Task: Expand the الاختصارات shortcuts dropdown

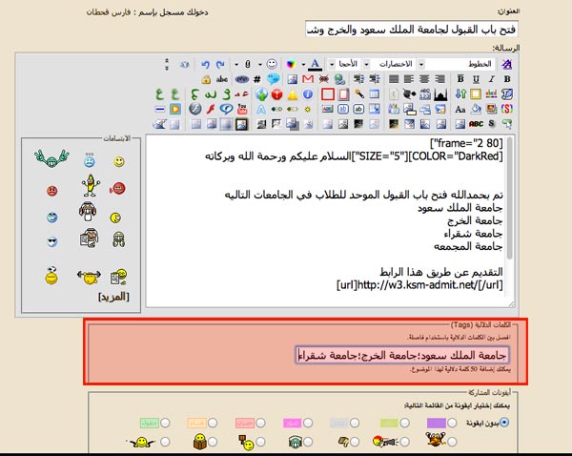Action: pos(393,63)
